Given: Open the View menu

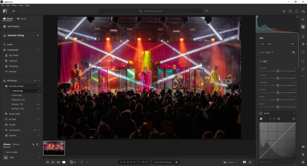Looking at the screenshot, I should point(21,5).
